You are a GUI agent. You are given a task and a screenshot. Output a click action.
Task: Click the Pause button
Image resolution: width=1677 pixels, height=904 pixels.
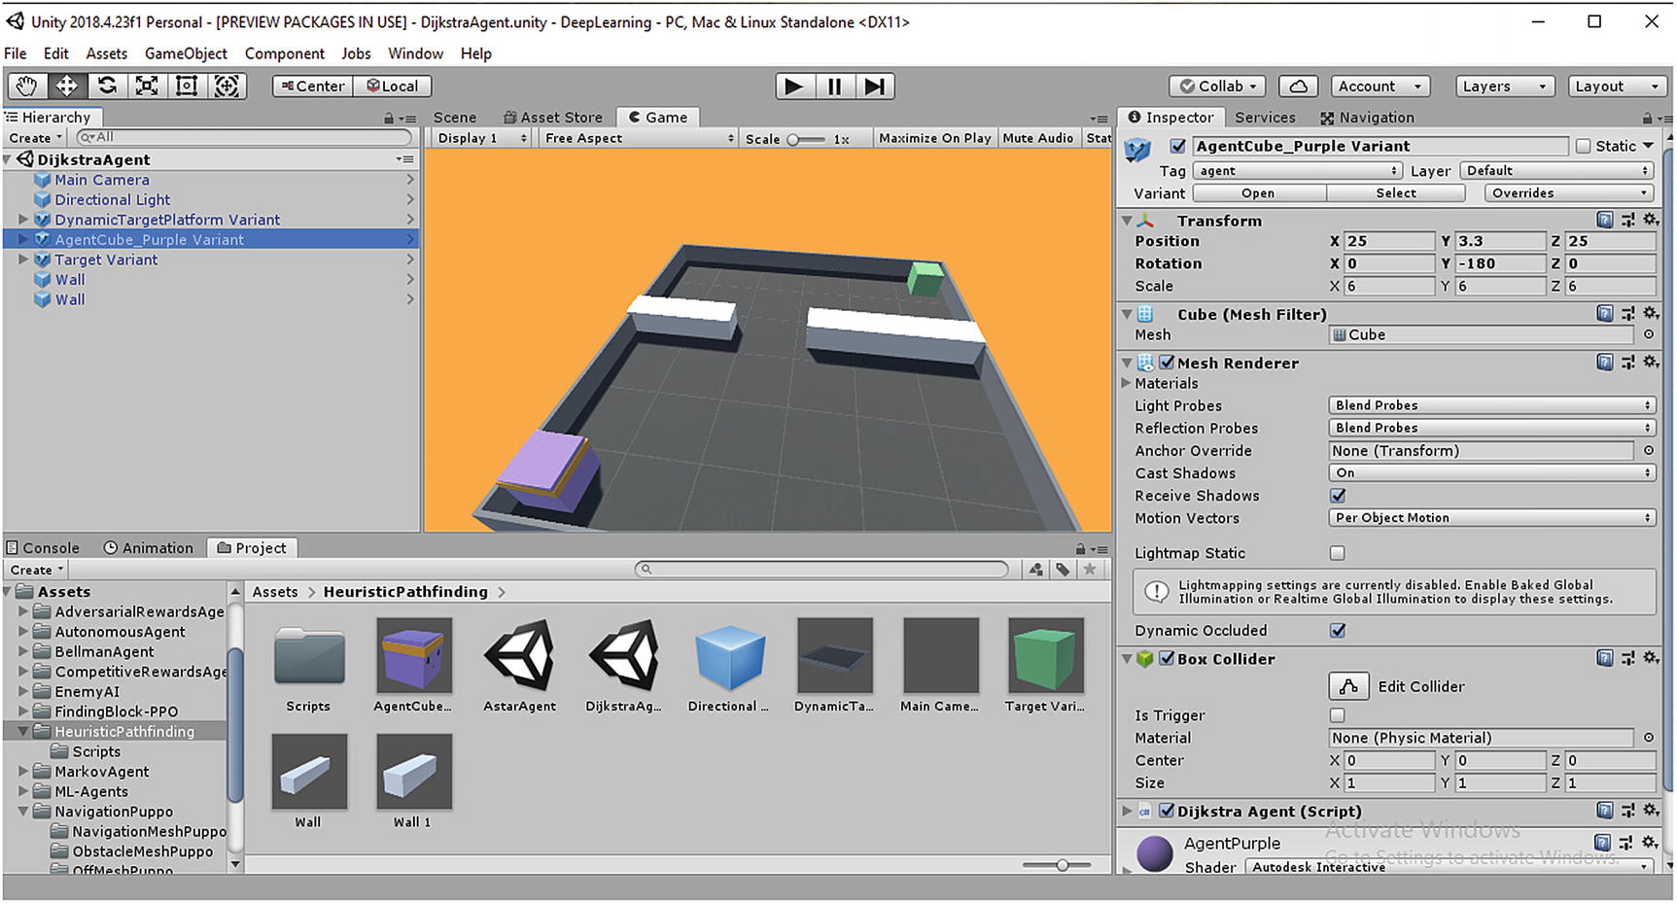pos(834,87)
